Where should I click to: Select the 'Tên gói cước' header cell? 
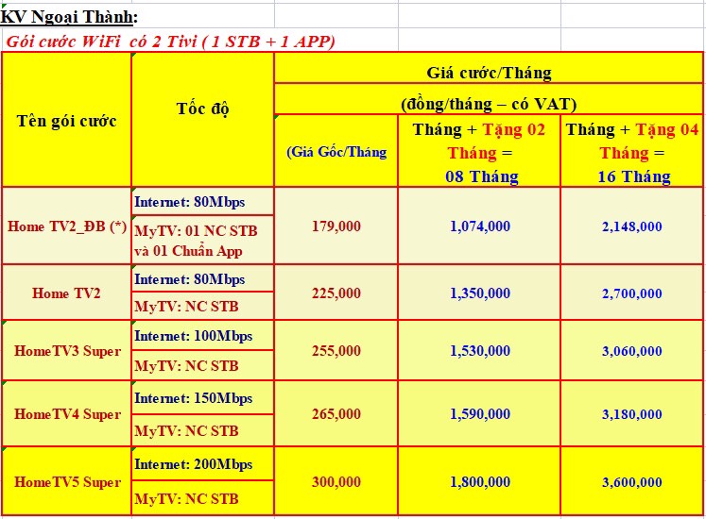(x=67, y=121)
